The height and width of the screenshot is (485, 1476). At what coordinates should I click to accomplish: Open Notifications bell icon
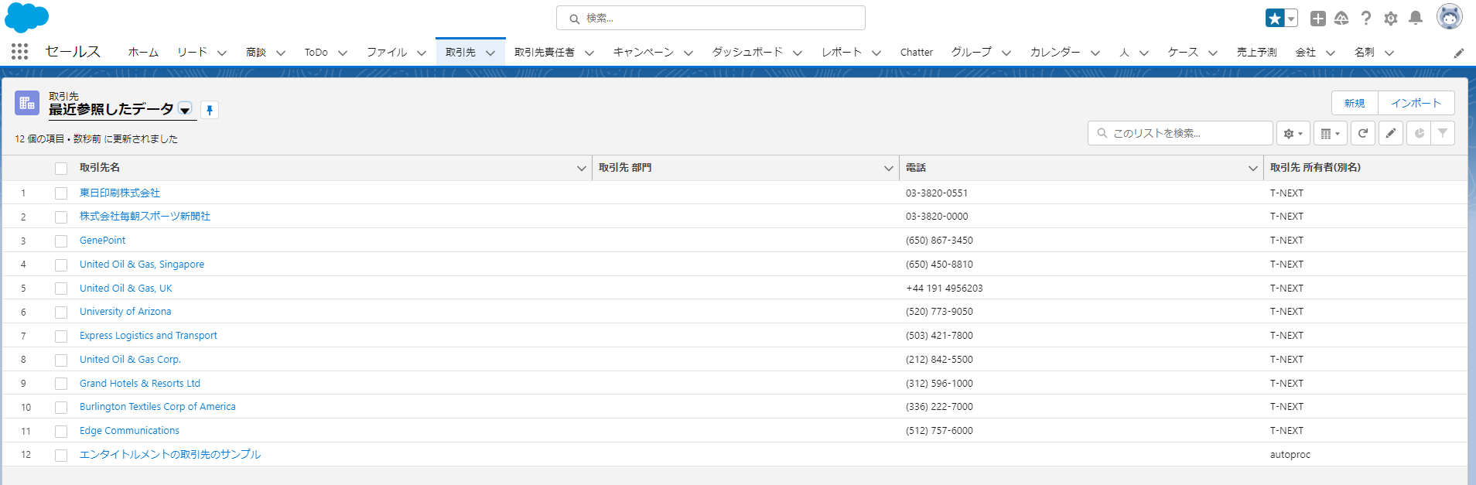tap(1416, 18)
